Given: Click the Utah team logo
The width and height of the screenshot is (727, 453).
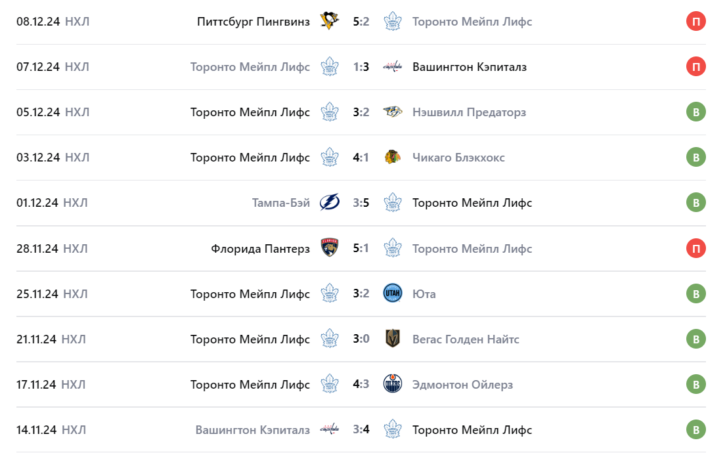Looking at the screenshot, I should coord(393,293).
